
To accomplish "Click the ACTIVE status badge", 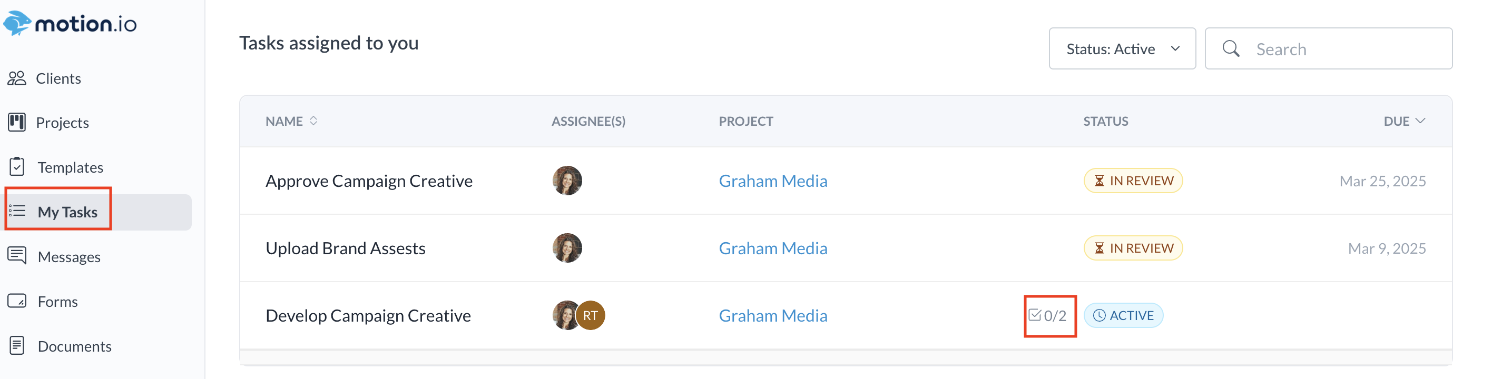I will pos(1123,315).
